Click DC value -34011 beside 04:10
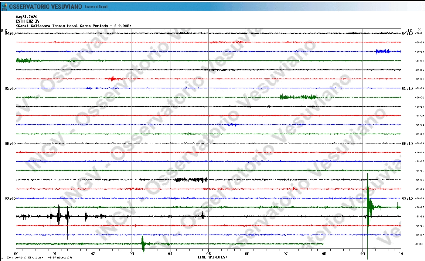Image resolution: width=425 pixels, height=261 pixels. tap(420, 34)
